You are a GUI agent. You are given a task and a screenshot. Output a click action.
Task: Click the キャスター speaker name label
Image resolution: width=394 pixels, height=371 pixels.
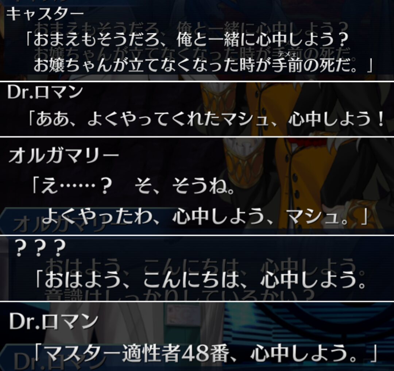click(45, 15)
